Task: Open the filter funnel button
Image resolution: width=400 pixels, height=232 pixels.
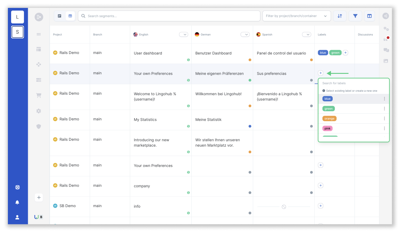Action: point(355,16)
